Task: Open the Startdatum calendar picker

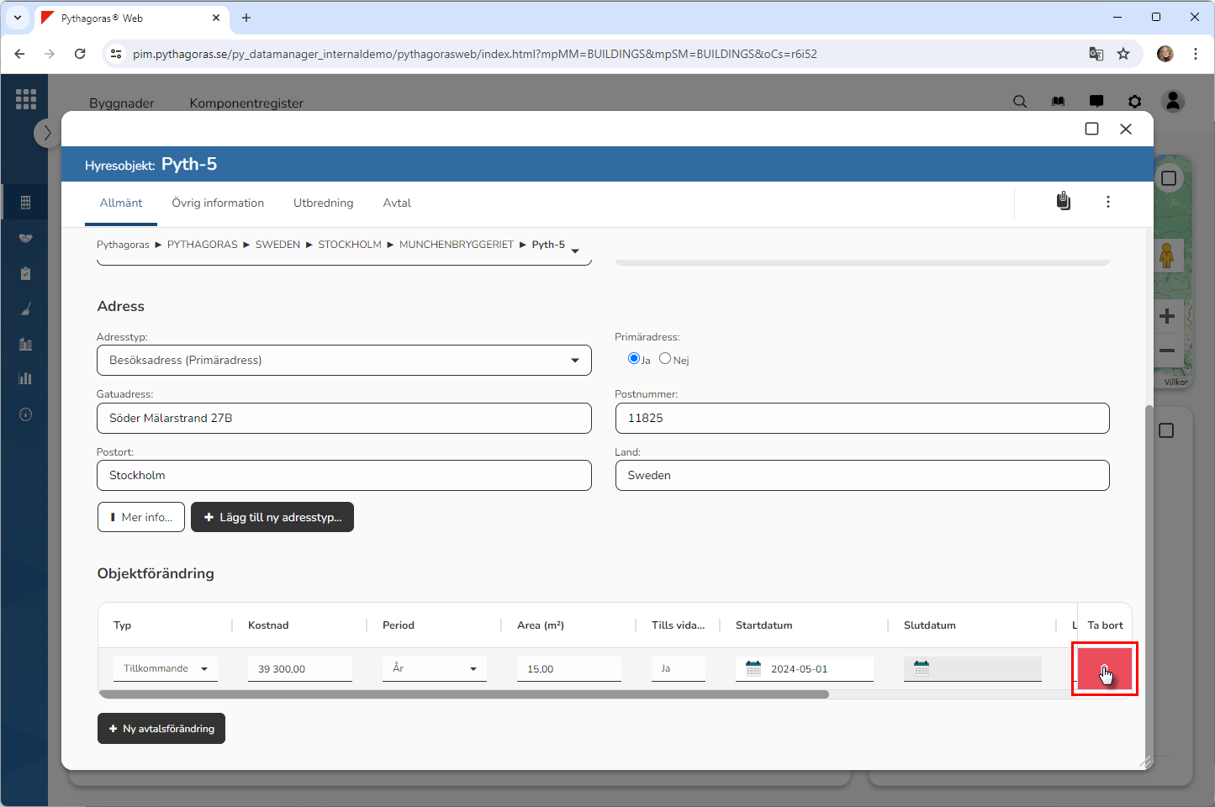Action: click(x=753, y=669)
